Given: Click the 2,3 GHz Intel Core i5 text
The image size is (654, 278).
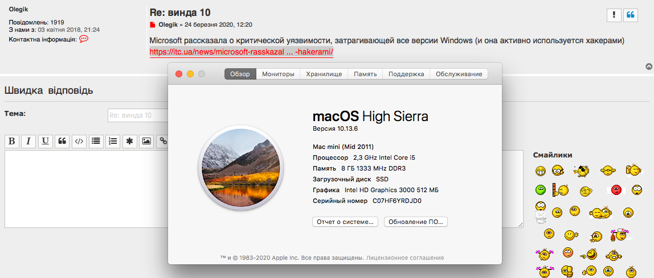Looking at the screenshot, I should 384,157.
